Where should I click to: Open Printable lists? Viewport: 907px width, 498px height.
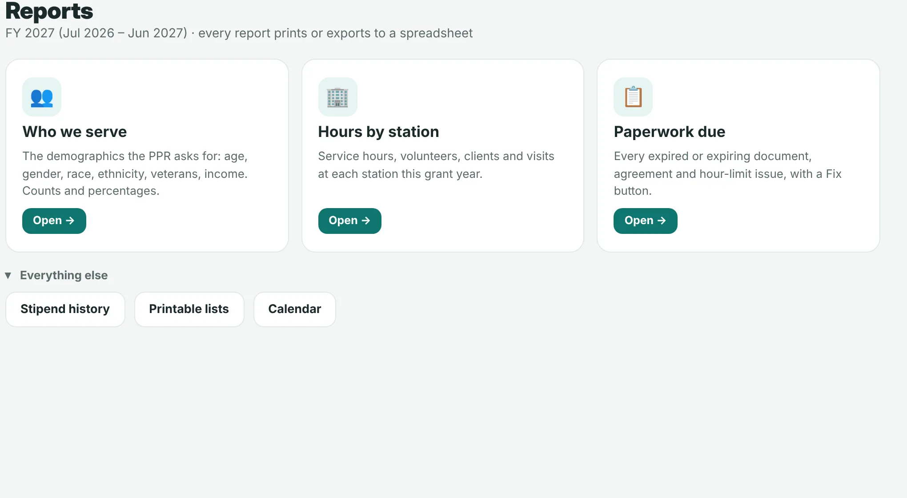[x=189, y=309]
